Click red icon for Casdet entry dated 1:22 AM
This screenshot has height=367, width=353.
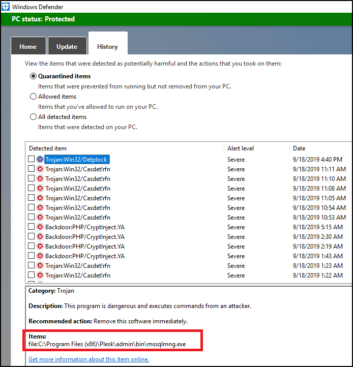click(x=40, y=276)
